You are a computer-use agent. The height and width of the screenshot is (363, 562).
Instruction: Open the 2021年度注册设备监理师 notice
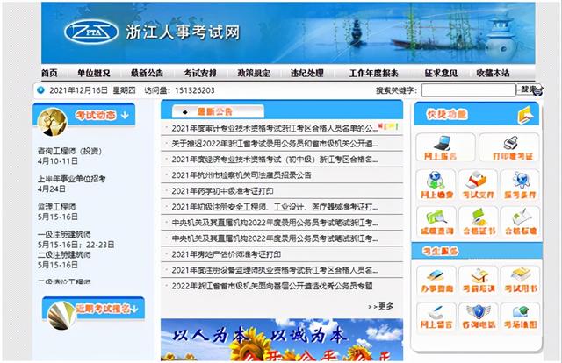tap(275, 270)
